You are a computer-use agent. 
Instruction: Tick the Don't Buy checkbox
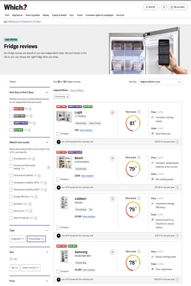coord(11,116)
